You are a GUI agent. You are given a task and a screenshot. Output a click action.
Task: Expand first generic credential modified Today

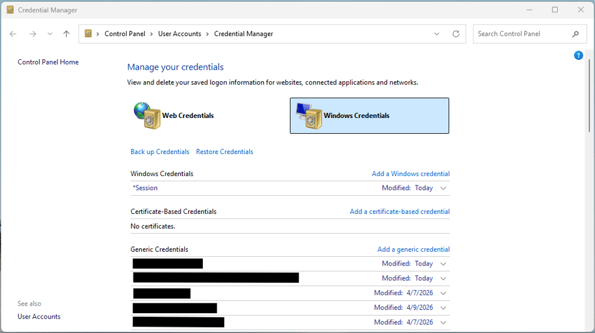coord(443,263)
